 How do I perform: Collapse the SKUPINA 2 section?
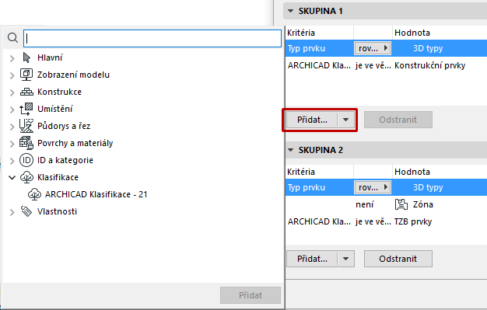pos(290,150)
